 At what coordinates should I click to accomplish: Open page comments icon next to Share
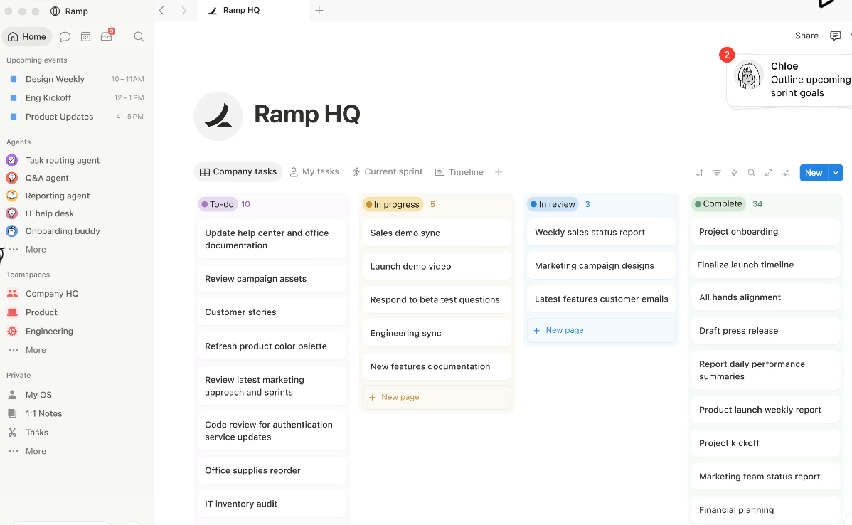coord(835,36)
